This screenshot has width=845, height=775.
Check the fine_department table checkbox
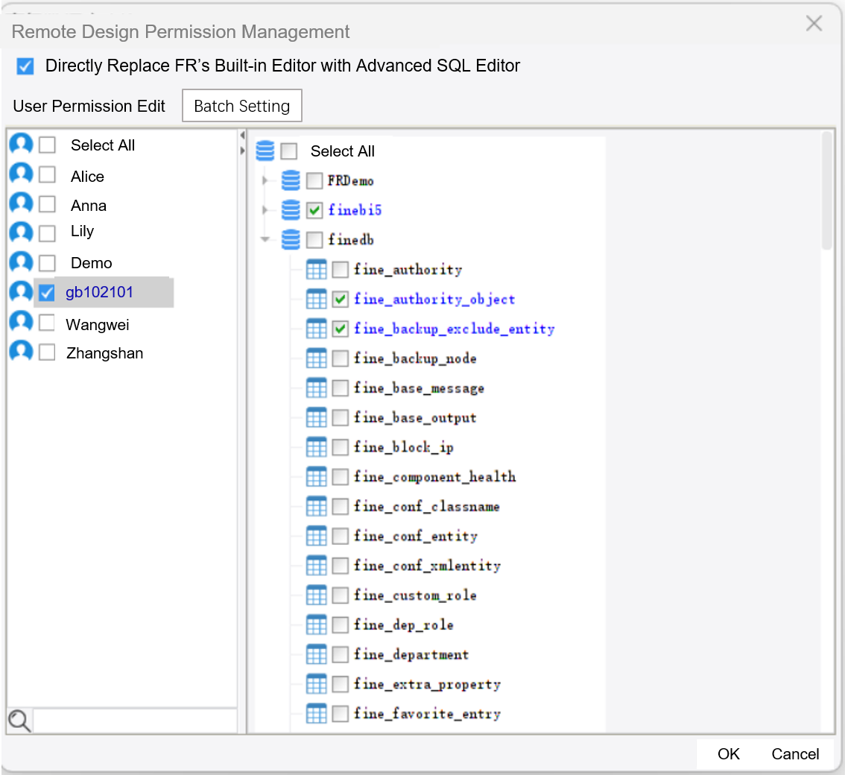340,655
